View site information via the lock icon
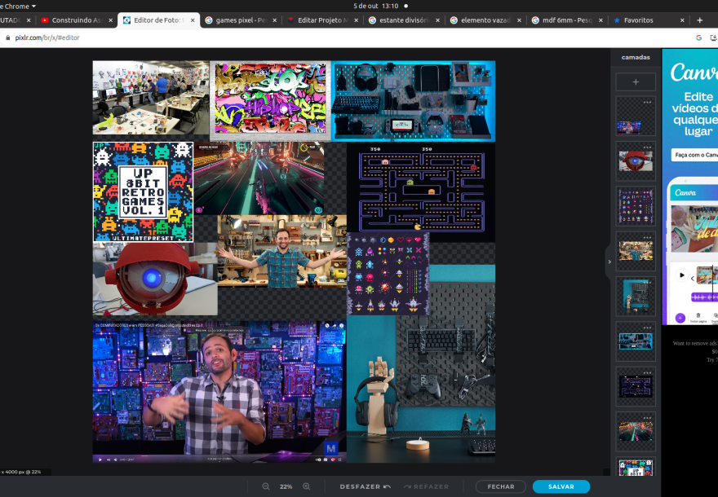Image resolution: width=718 pixels, height=497 pixels. coord(7,37)
